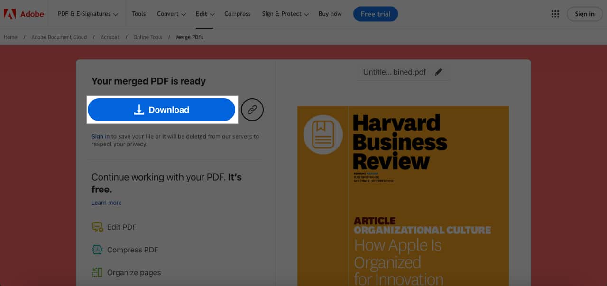
Task: Click the Free trial button
Action: [376, 14]
